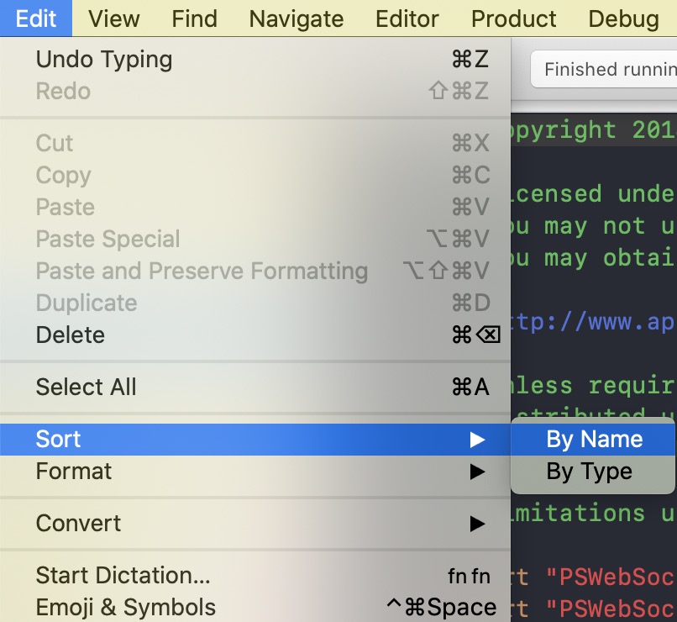
Task: Open the Editor menu
Action: tap(407, 18)
